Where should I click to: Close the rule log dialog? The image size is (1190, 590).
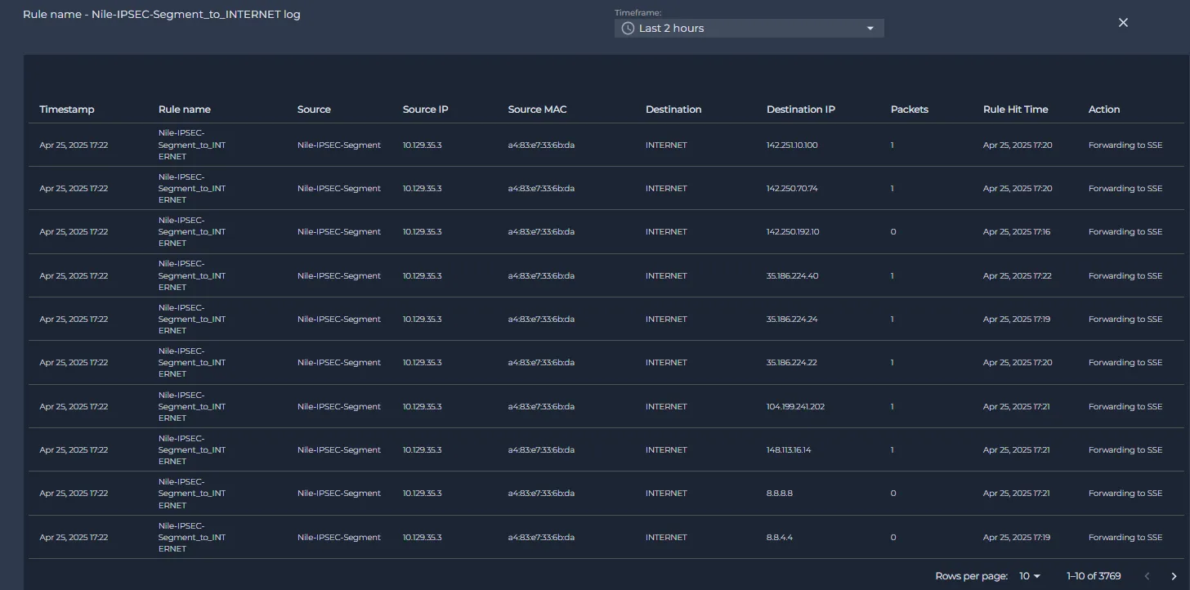[x=1123, y=23]
